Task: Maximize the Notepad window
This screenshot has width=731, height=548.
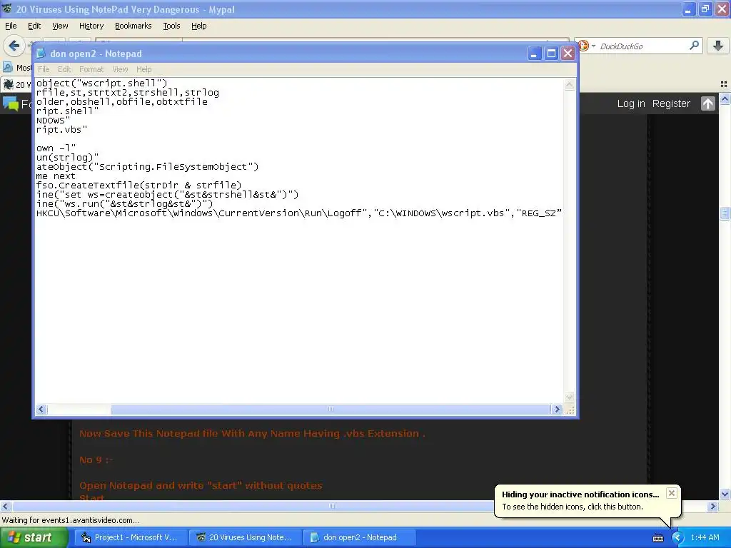Action: pos(551,54)
